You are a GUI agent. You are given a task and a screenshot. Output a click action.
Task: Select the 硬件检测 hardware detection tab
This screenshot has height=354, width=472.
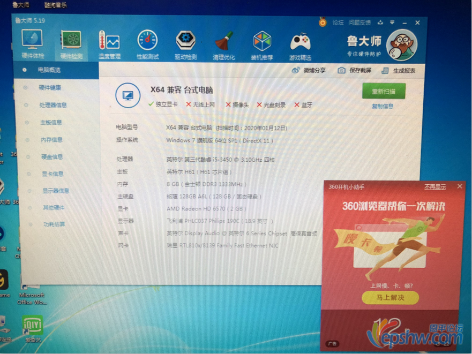click(x=71, y=44)
